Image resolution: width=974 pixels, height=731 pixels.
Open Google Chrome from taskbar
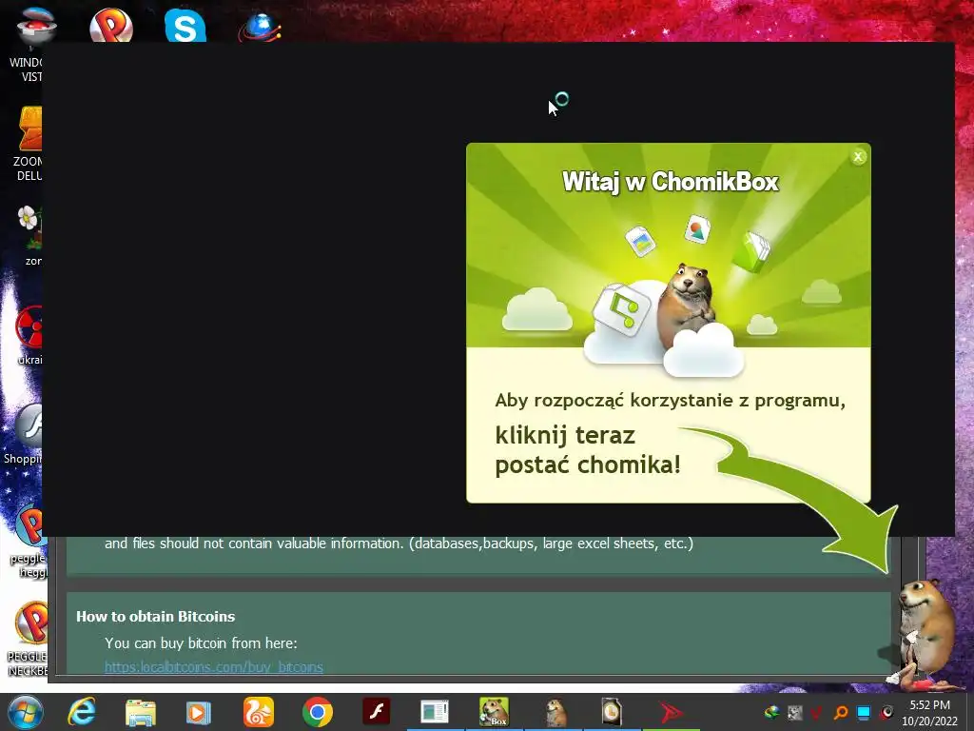(318, 712)
